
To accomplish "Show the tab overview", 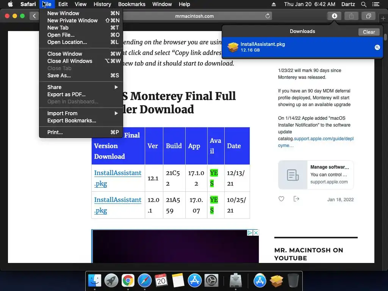I will 368,16.
